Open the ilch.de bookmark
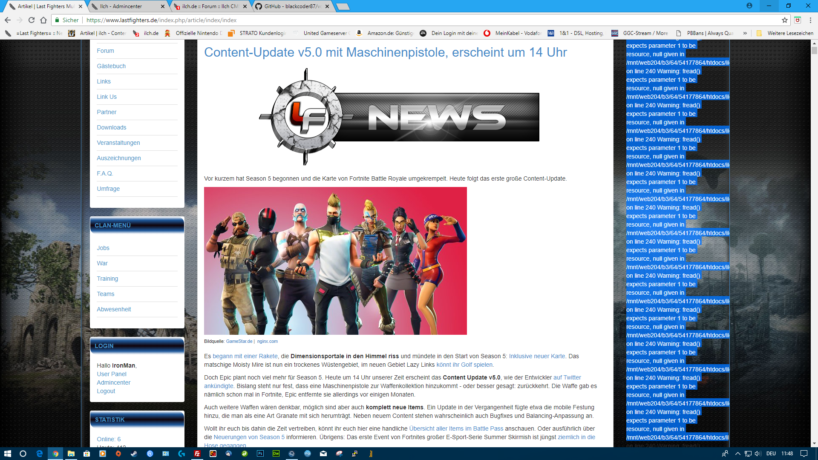Image resolution: width=818 pixels, height=460 pixels. [146, 33]
